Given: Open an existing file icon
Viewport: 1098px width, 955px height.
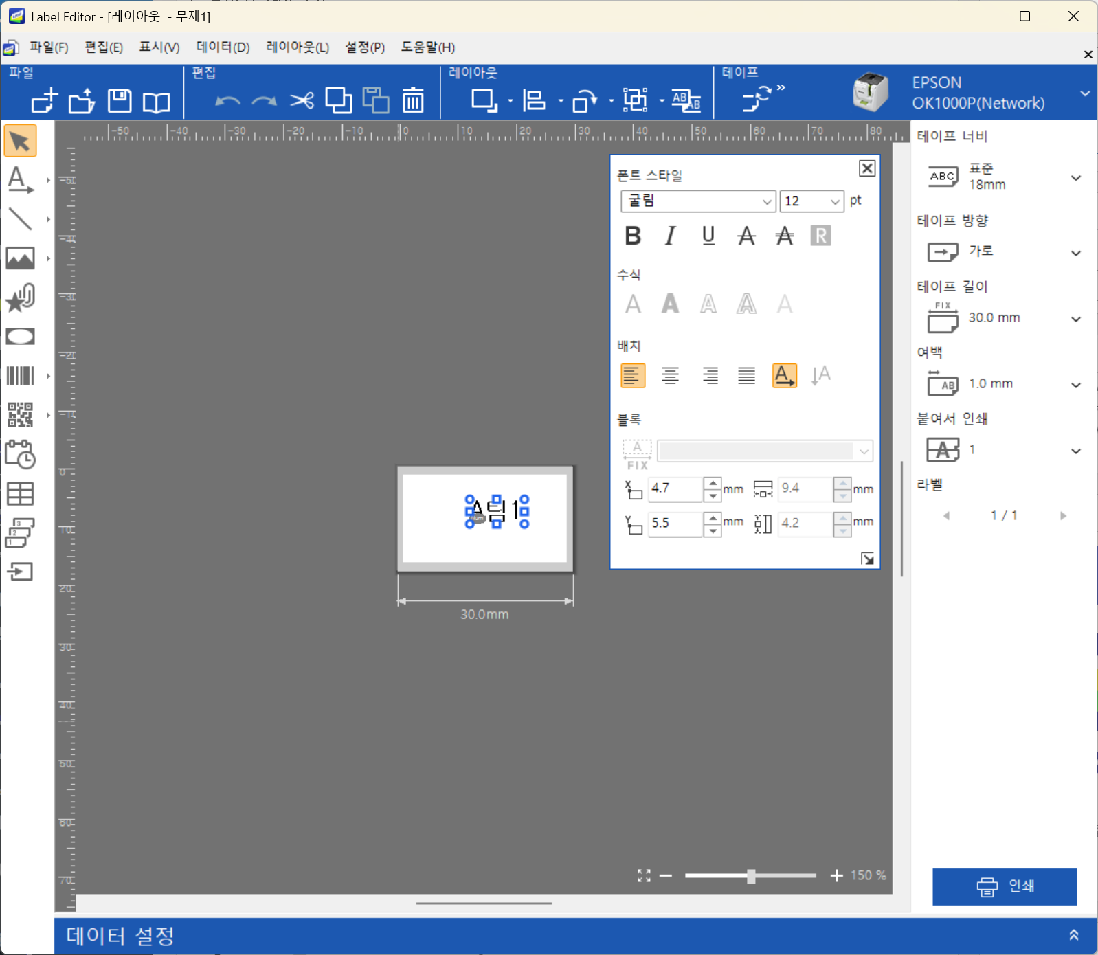Looking at the screenshot, I should [82, 101].
